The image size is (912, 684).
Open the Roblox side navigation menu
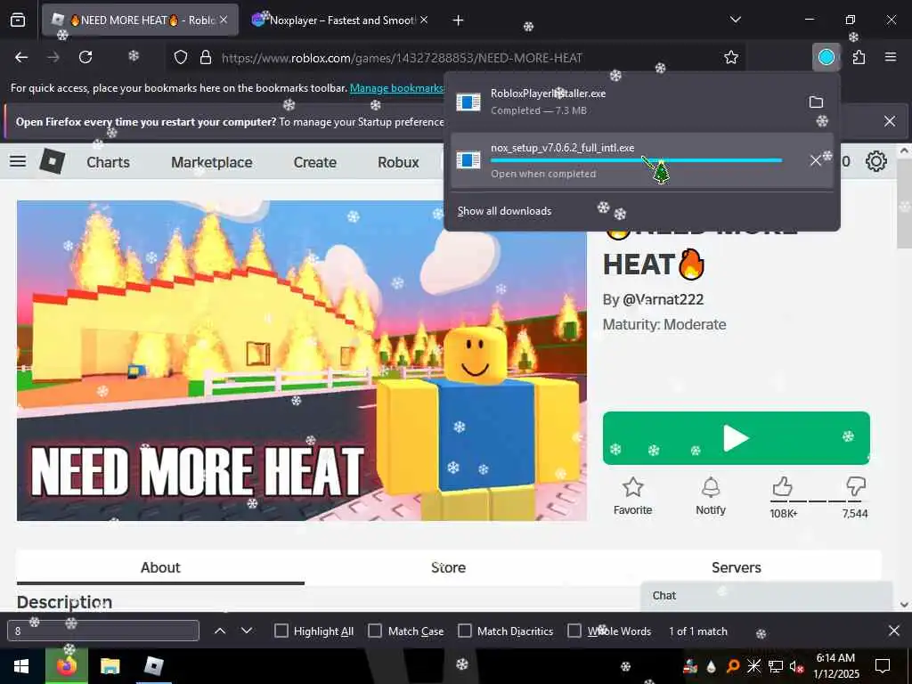(18, 161)
